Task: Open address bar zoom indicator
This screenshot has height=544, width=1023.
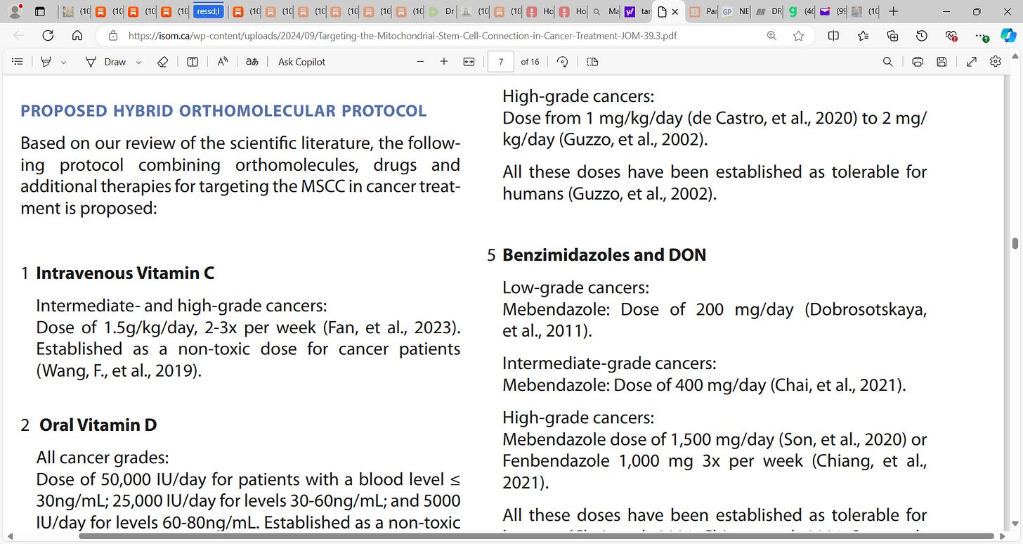Action: [771, 36]
